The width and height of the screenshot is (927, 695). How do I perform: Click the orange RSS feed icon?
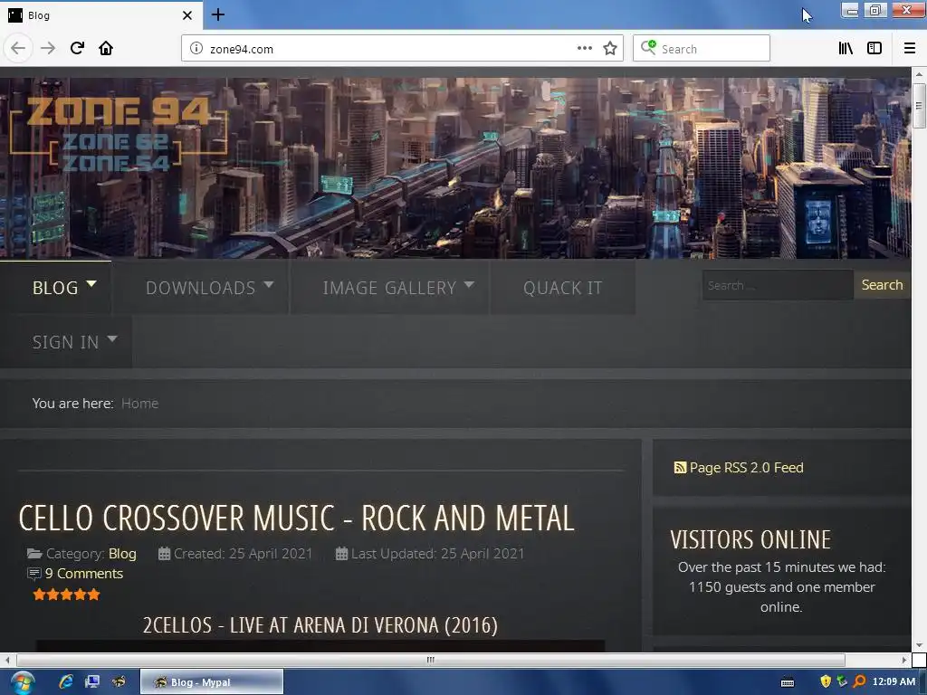680,468
